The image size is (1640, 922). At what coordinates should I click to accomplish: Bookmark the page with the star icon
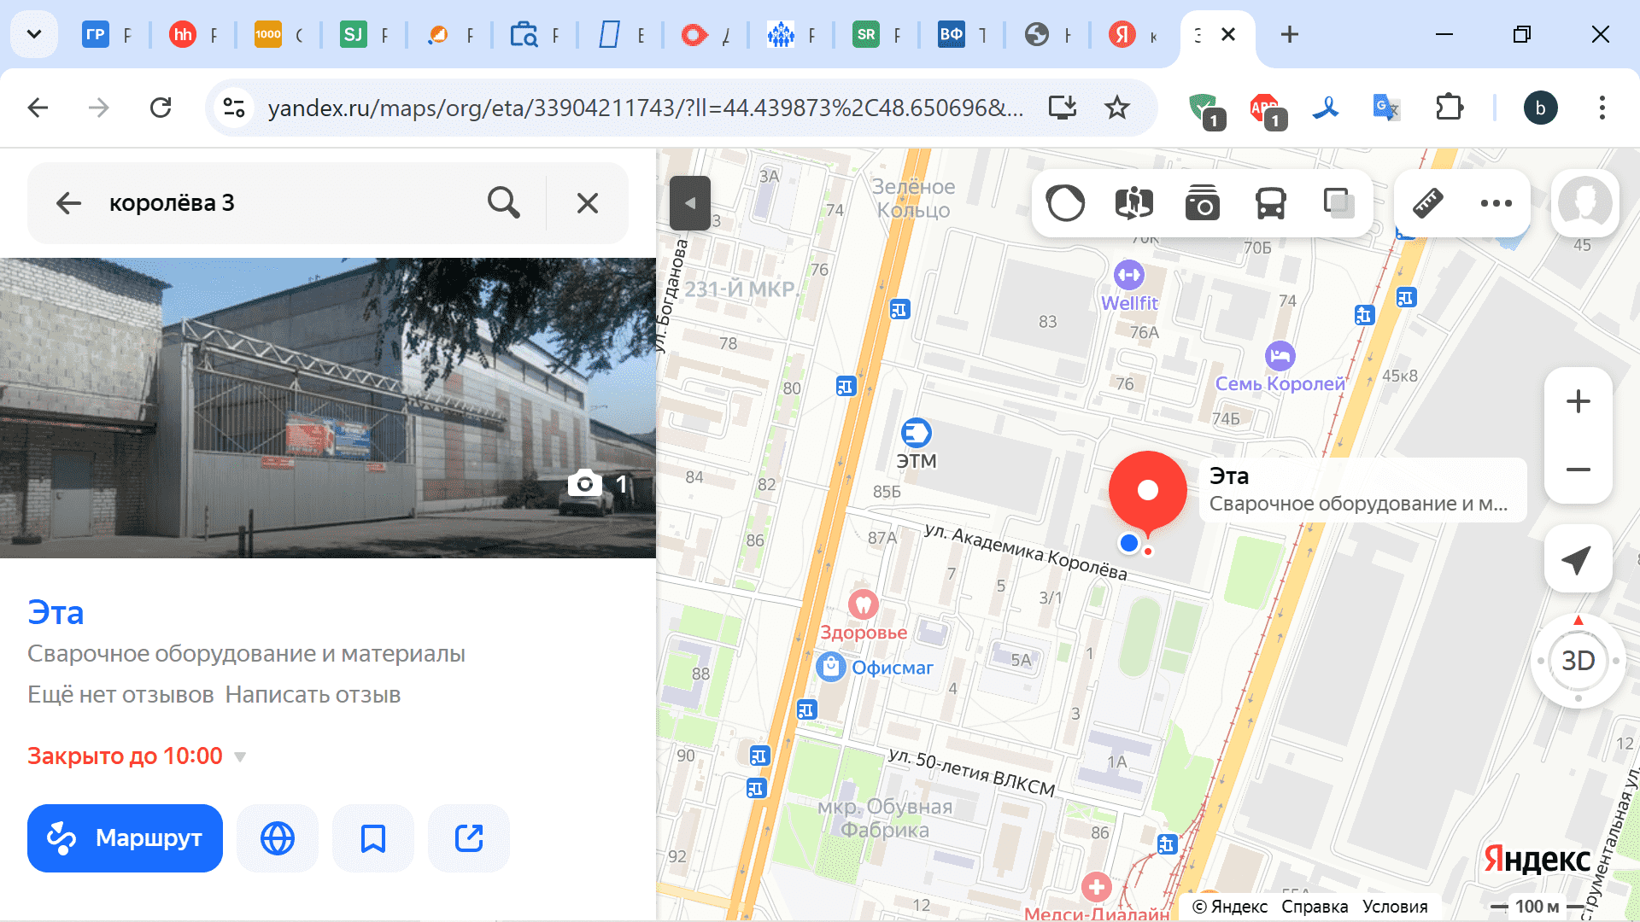1116,108
